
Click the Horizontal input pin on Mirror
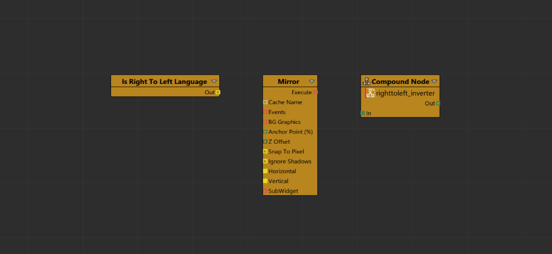pos(265,171)
